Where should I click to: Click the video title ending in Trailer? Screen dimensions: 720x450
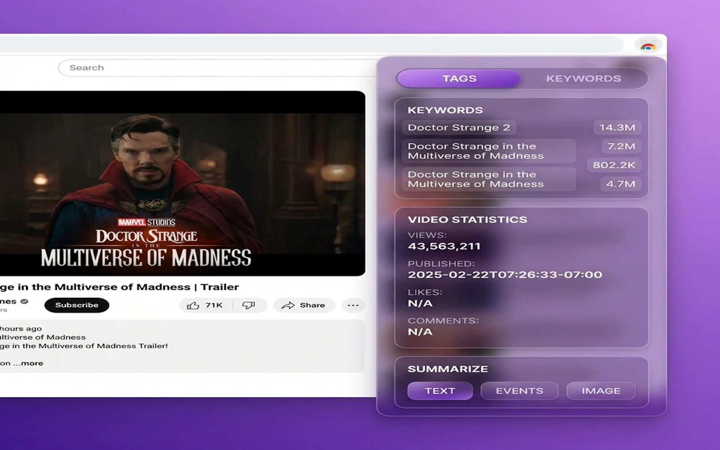tap(119, 287)
